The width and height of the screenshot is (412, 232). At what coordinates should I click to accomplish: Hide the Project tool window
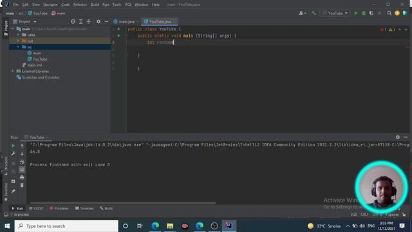[106, 21]
